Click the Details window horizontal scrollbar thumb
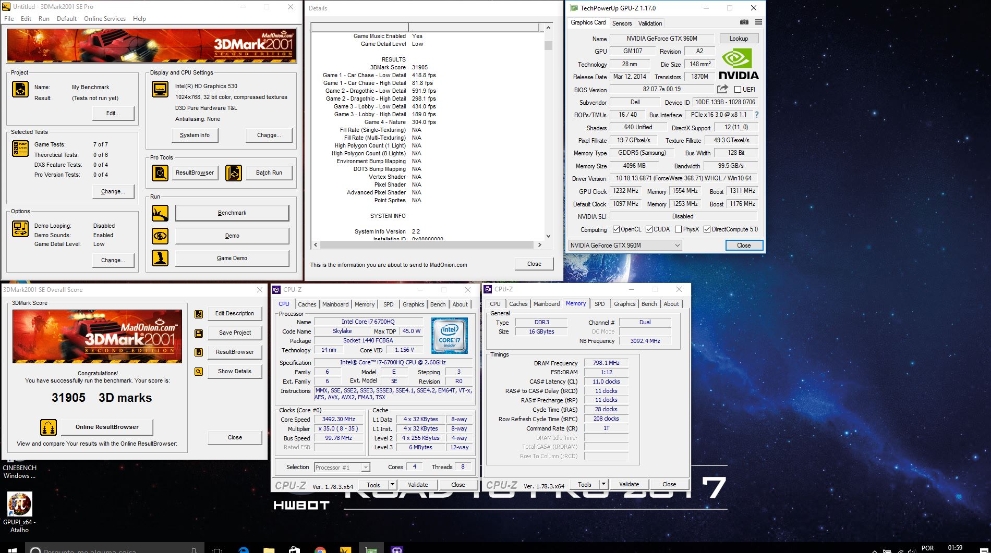Image resolution: width=991 pixels, height=553 pixels. [426, 244]
